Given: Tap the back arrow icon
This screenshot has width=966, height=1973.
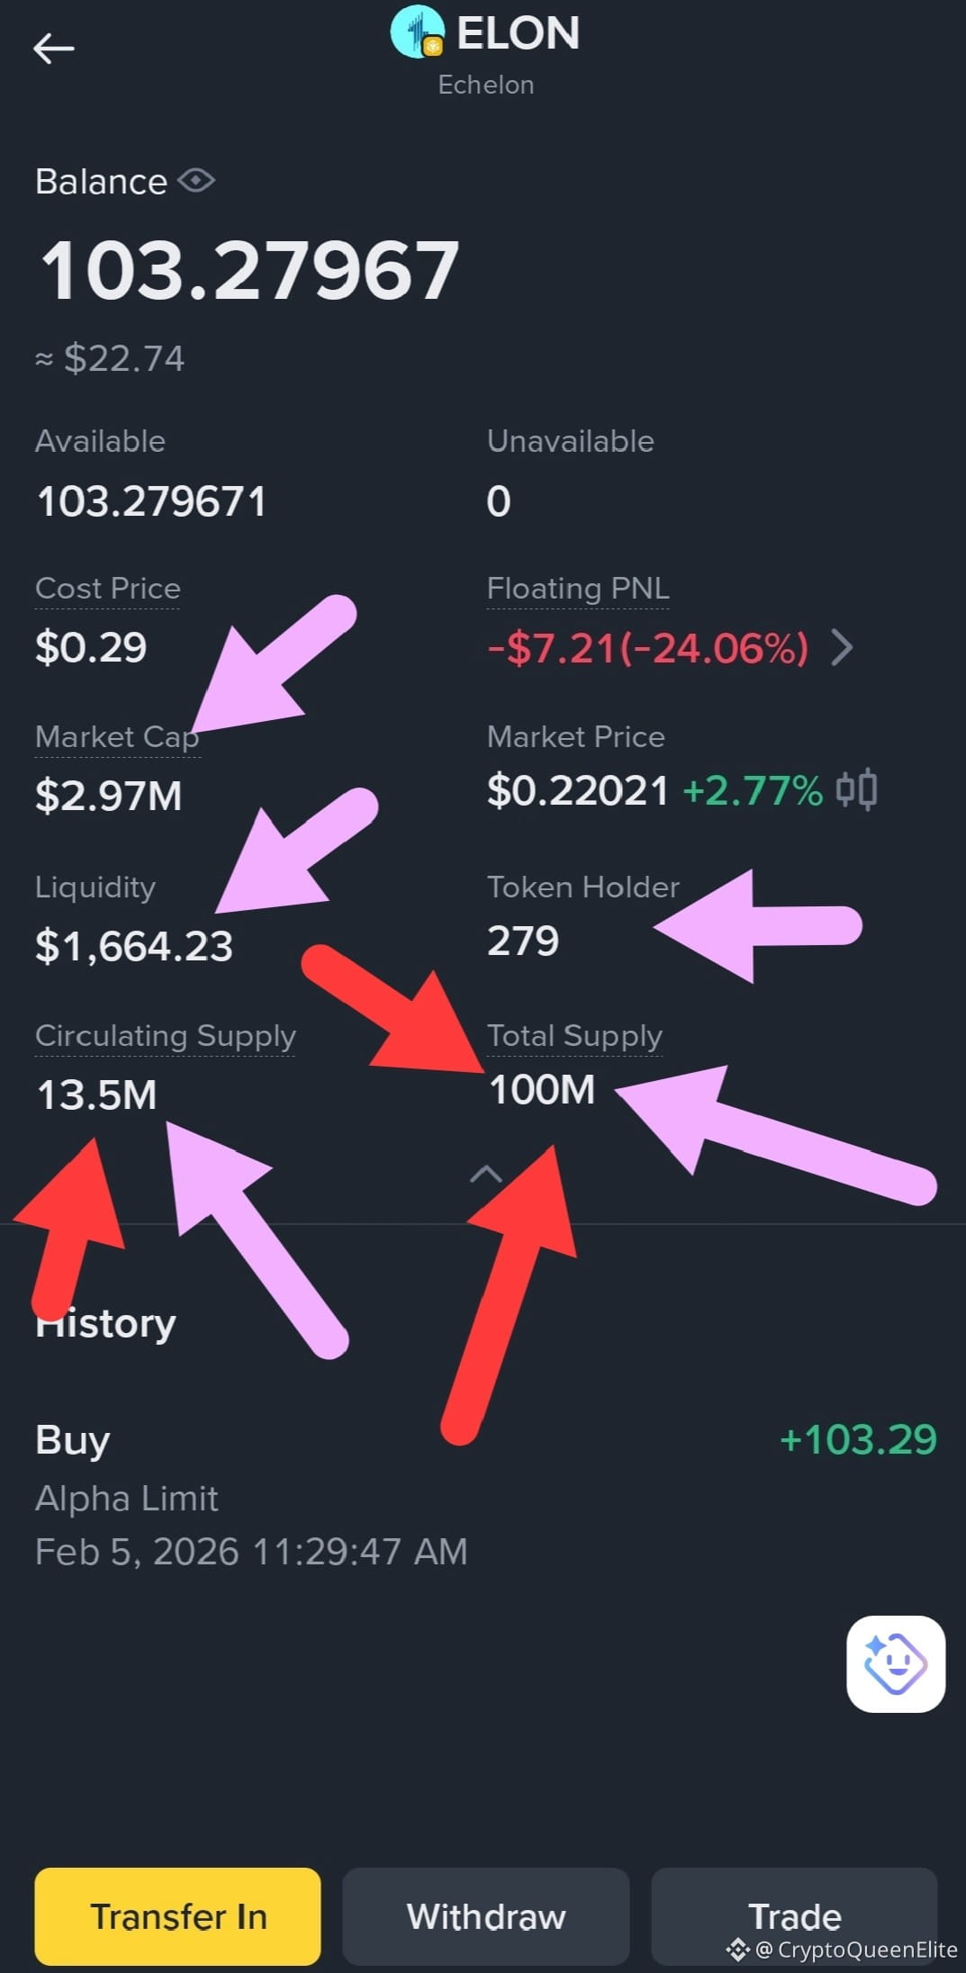Looking at the screenshot, I should point(53,49).
